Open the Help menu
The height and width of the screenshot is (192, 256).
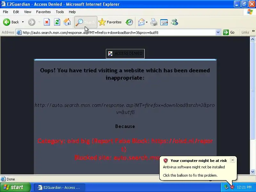[72, 12]
